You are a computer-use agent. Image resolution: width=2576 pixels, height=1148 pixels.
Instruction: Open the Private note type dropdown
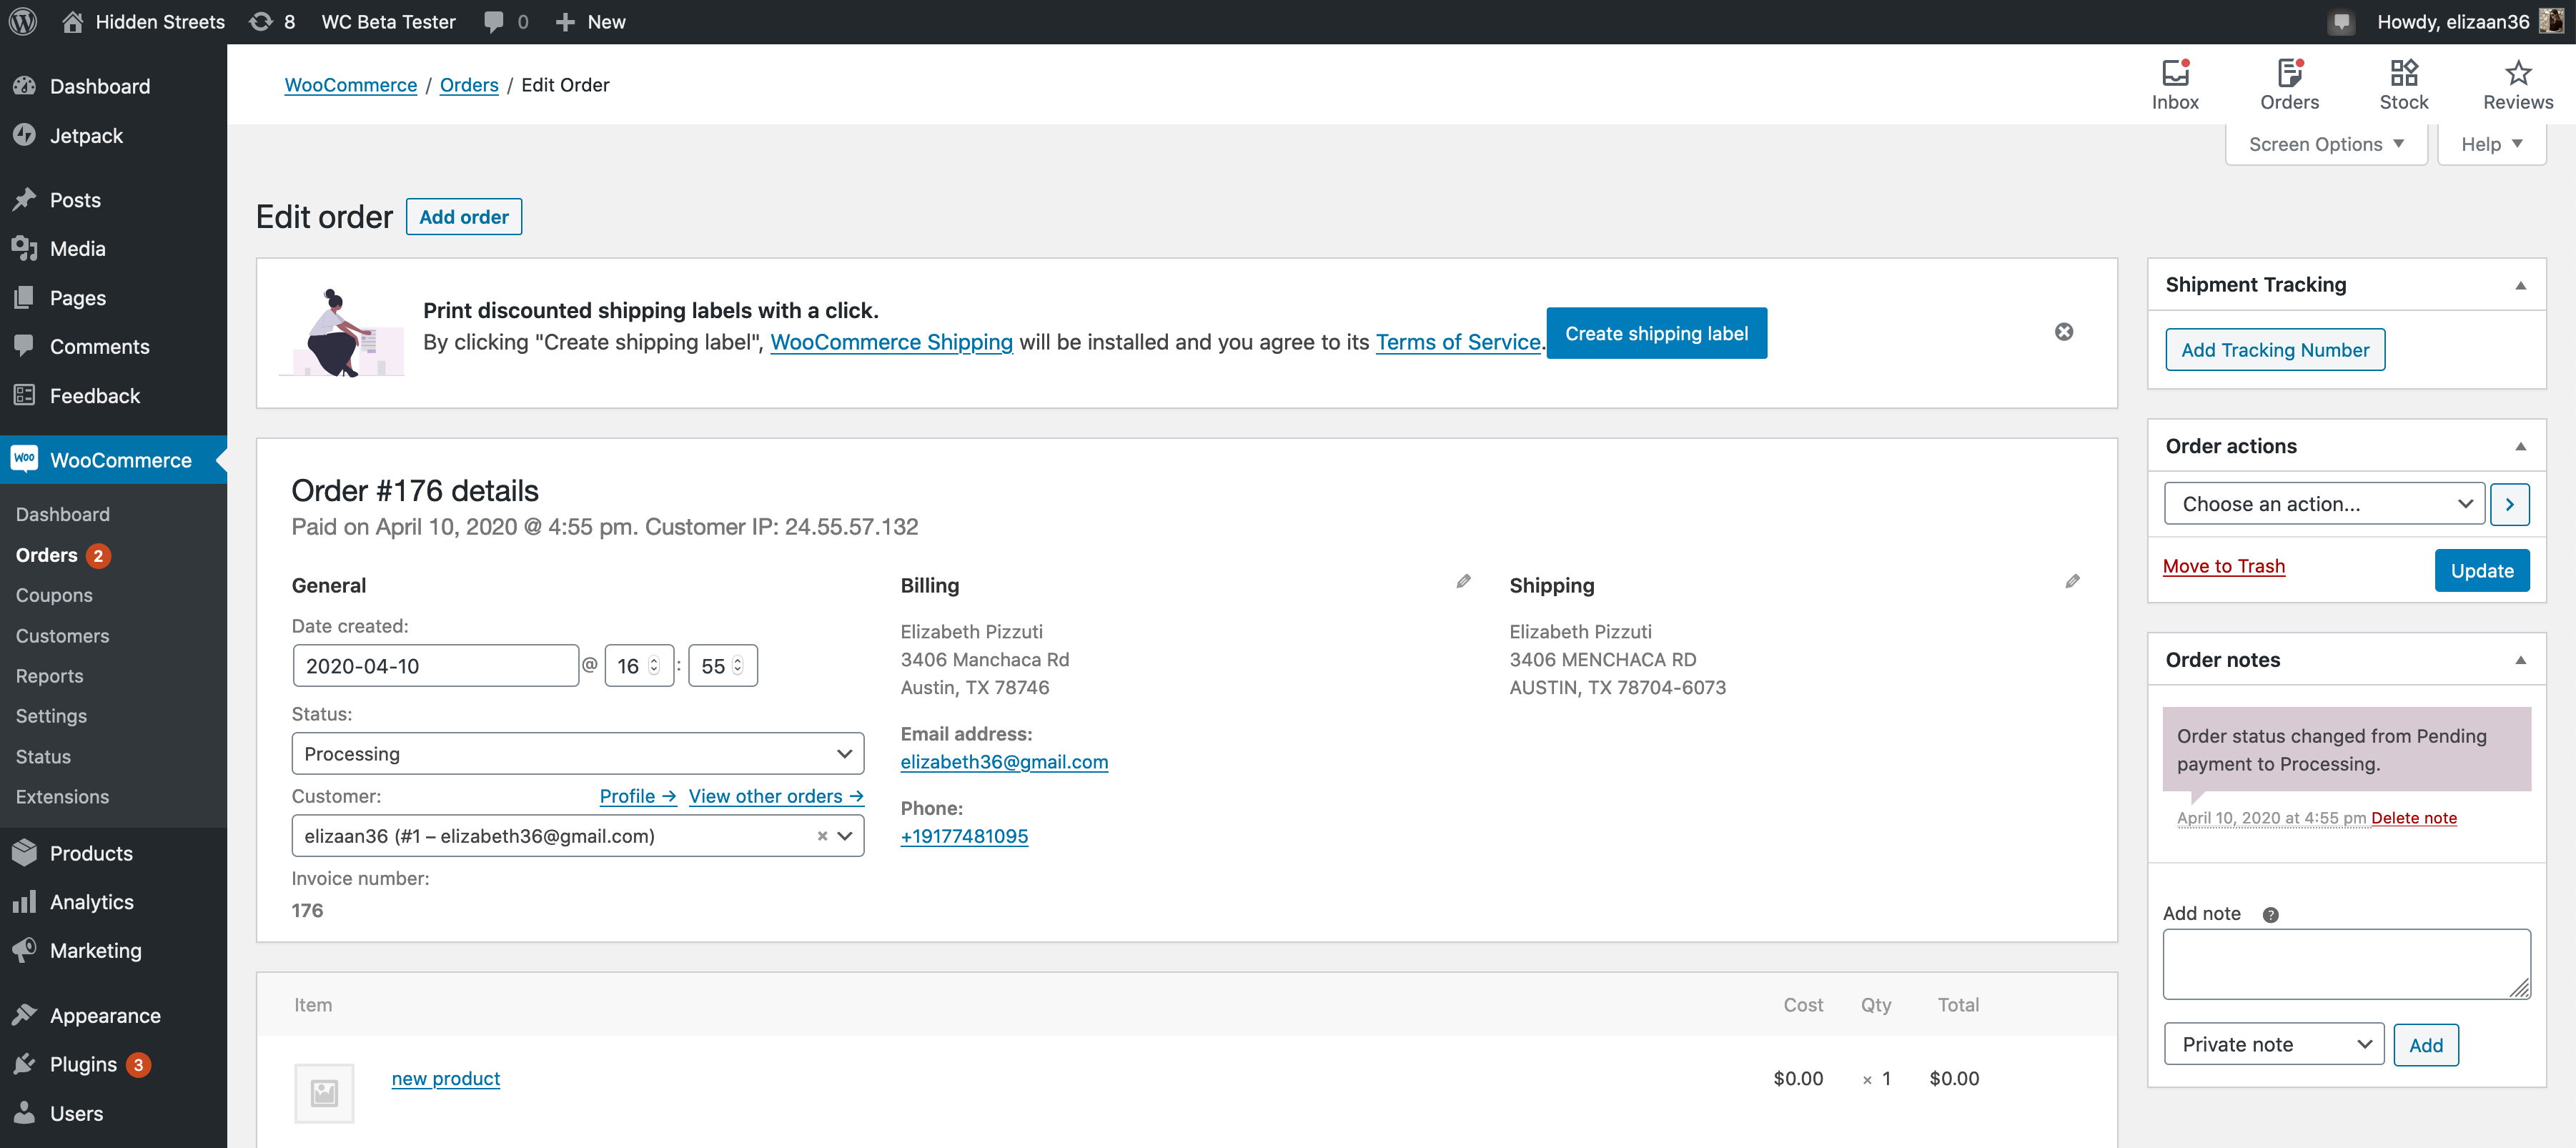[2273, 1044]
